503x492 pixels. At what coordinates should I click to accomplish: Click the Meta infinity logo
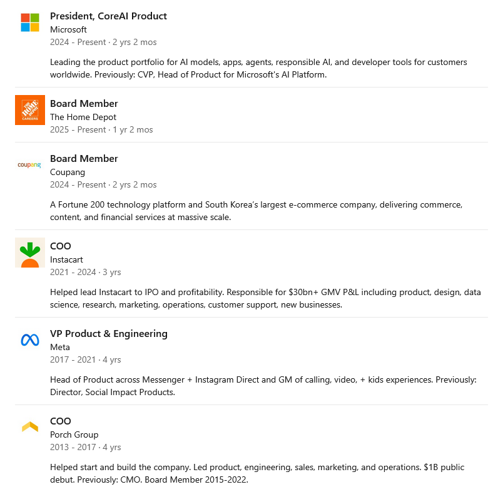pos(30,339)
